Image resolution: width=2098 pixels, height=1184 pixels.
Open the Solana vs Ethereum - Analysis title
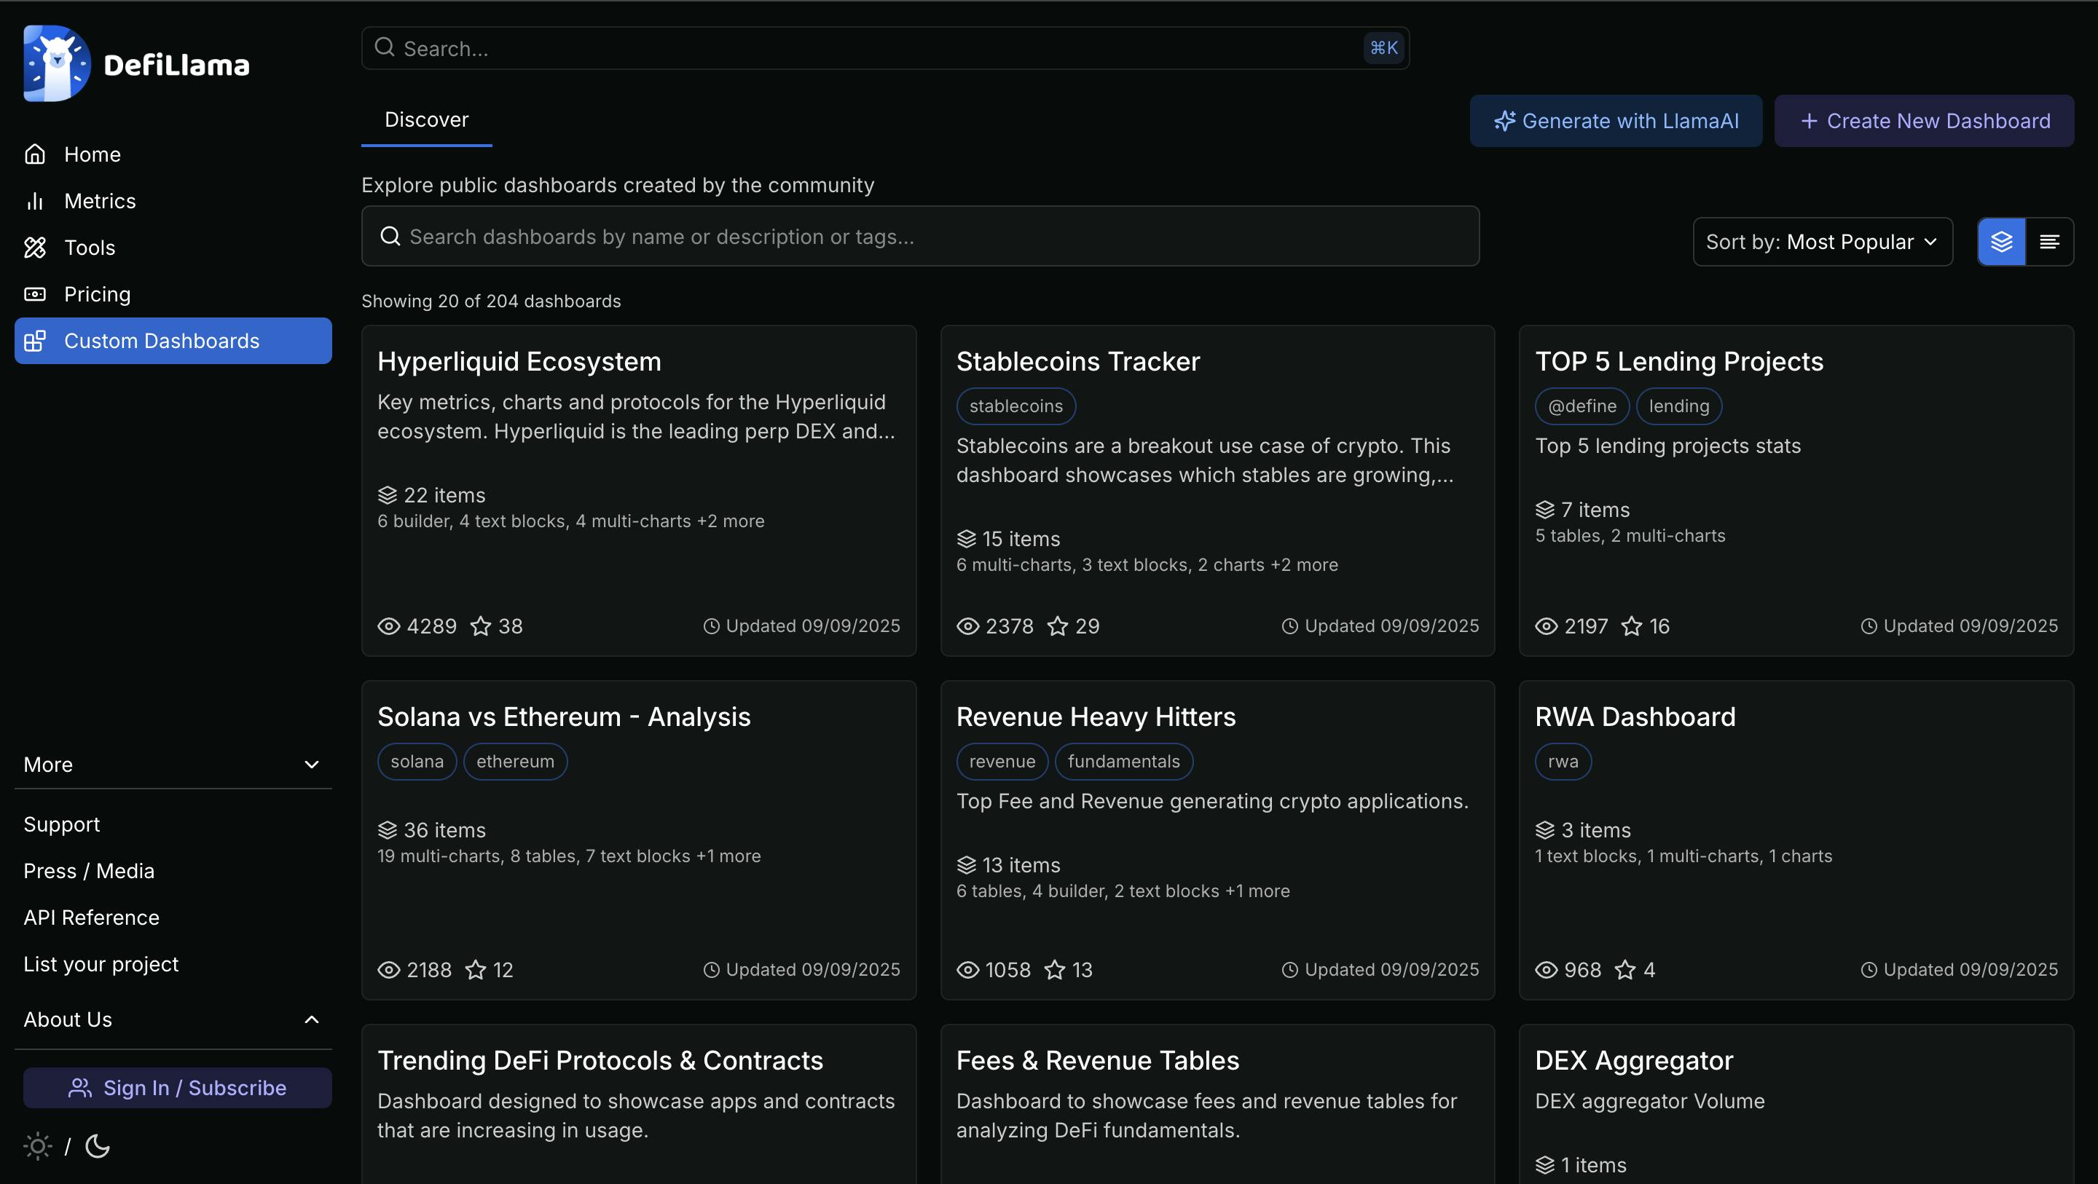coord(564,717)
